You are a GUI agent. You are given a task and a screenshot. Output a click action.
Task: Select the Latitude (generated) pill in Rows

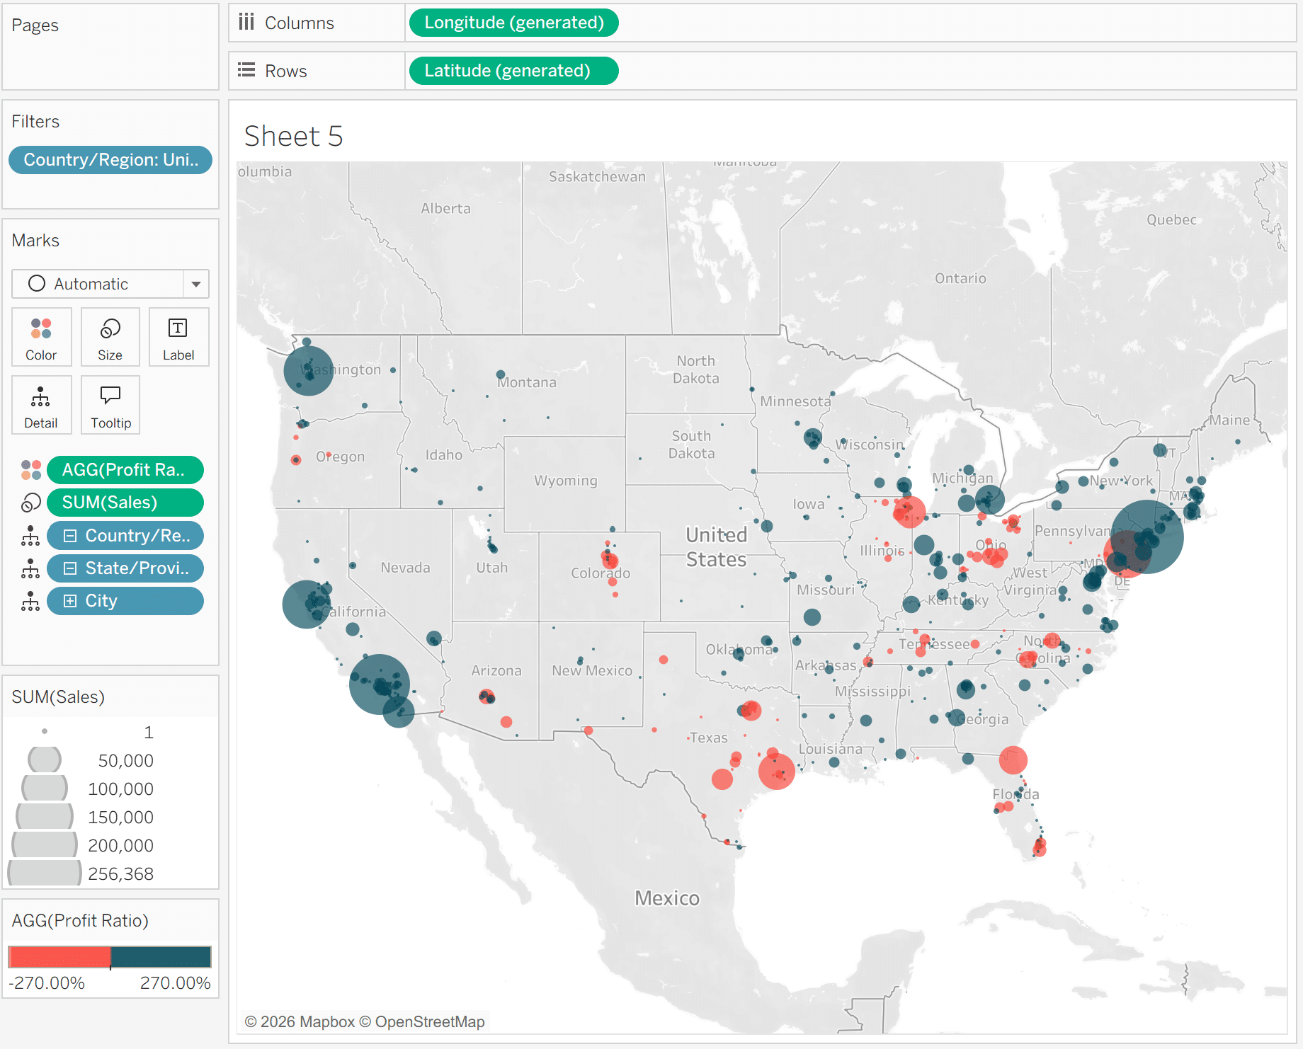(x=514, y=71)
